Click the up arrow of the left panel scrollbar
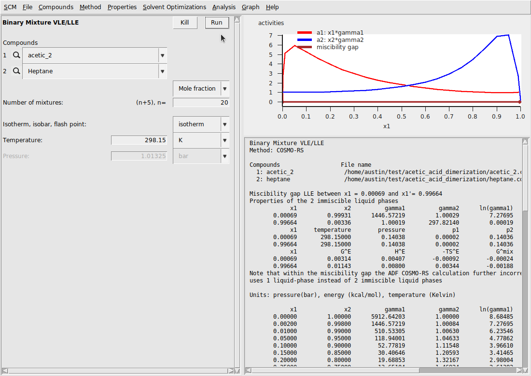Viewport: 531px width, 376px height. 237,20
